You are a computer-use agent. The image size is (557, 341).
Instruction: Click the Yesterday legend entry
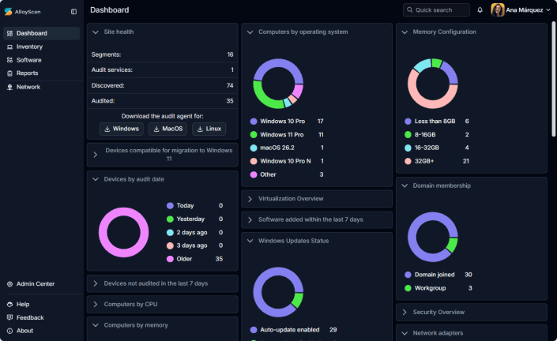pos(194,219)
